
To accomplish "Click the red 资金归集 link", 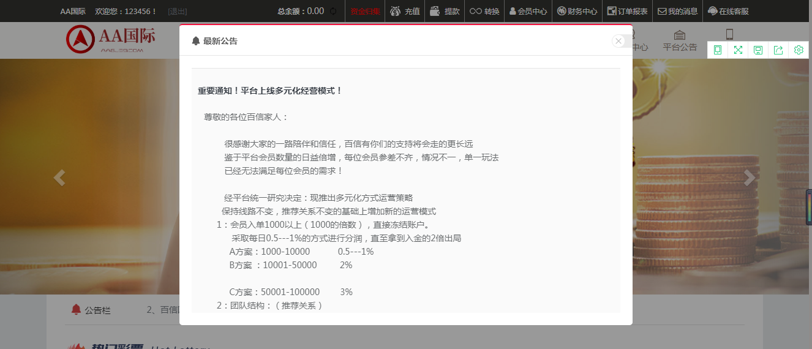I will click(365, 11).
